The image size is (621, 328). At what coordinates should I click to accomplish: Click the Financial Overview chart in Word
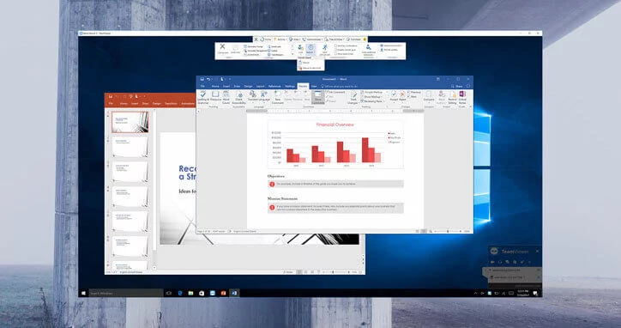[x=335, y=144]
